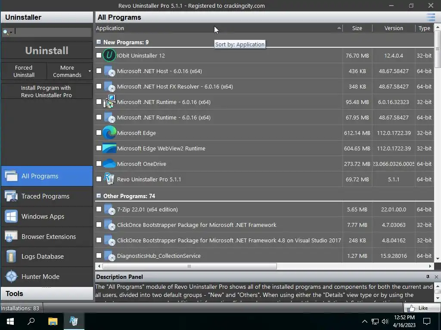The image size is (441, 330).
Task: Check the Microsoft Edge WebView2 Runtime checkbox
Action: tap(99, 148)
